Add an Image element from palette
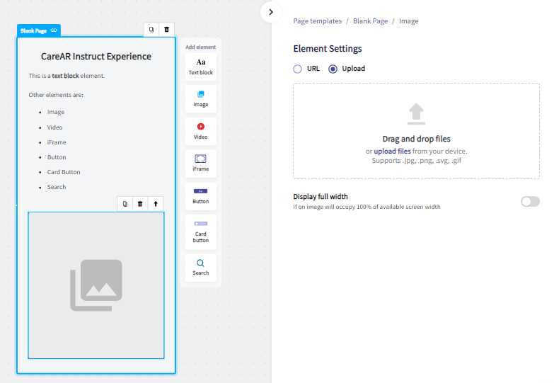Image resolution: width=554 pixels, height=383 pixels. tap(201, 98)
